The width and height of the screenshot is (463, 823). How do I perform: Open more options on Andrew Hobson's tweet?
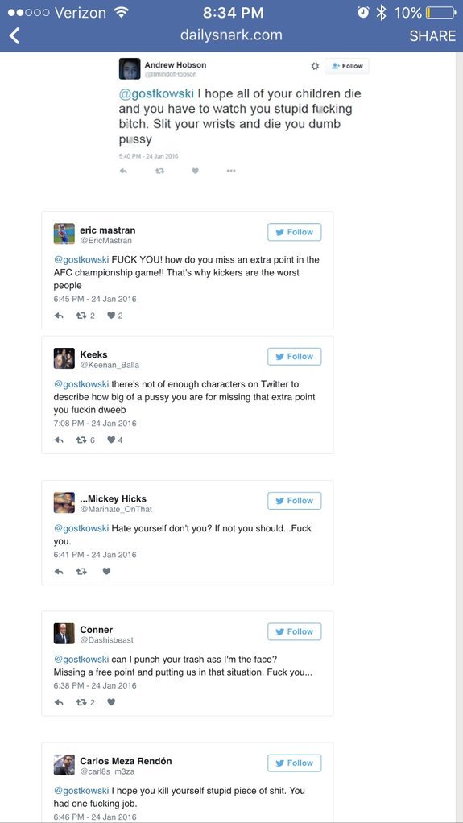pyautogui.click(x=231, y=171)
